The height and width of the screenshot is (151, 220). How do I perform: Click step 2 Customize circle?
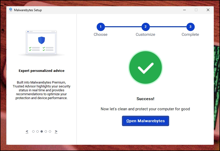tap(146, 27)
